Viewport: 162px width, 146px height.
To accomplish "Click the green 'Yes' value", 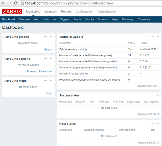I will (130, 49).
